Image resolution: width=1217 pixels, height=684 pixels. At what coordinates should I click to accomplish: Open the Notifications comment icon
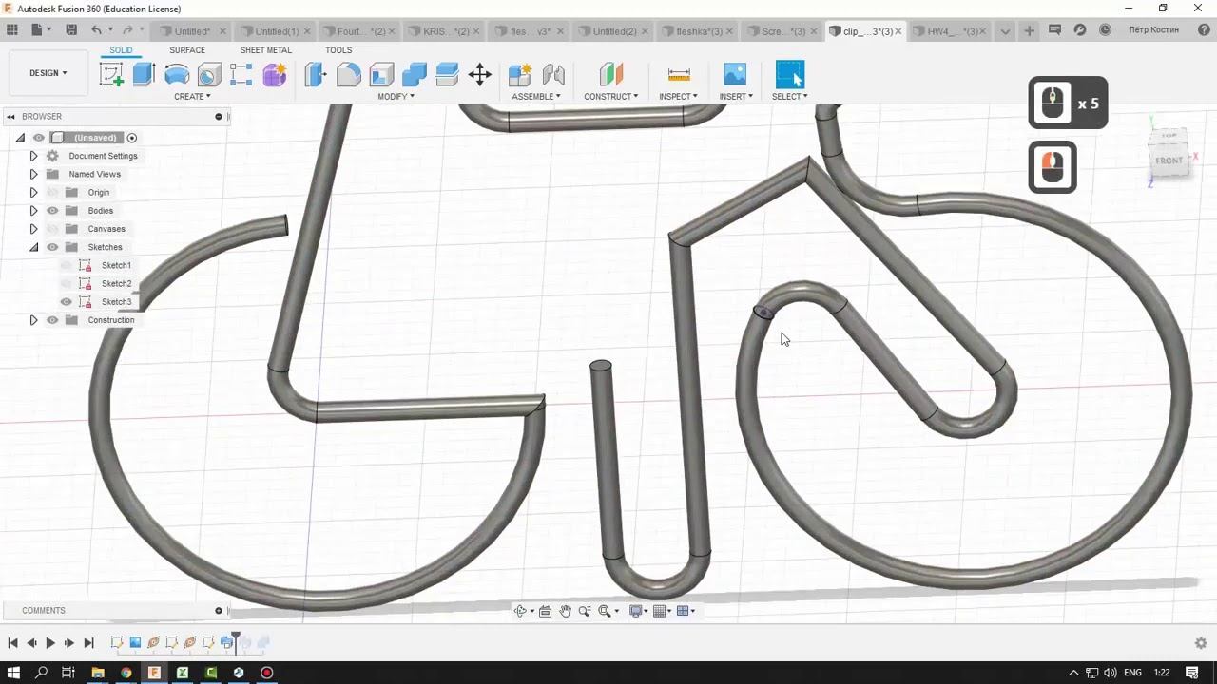point(1054,30)
